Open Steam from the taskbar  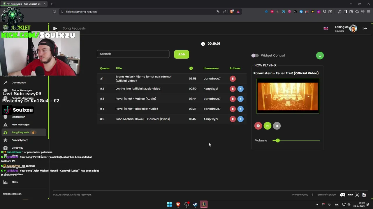(195, 204)
